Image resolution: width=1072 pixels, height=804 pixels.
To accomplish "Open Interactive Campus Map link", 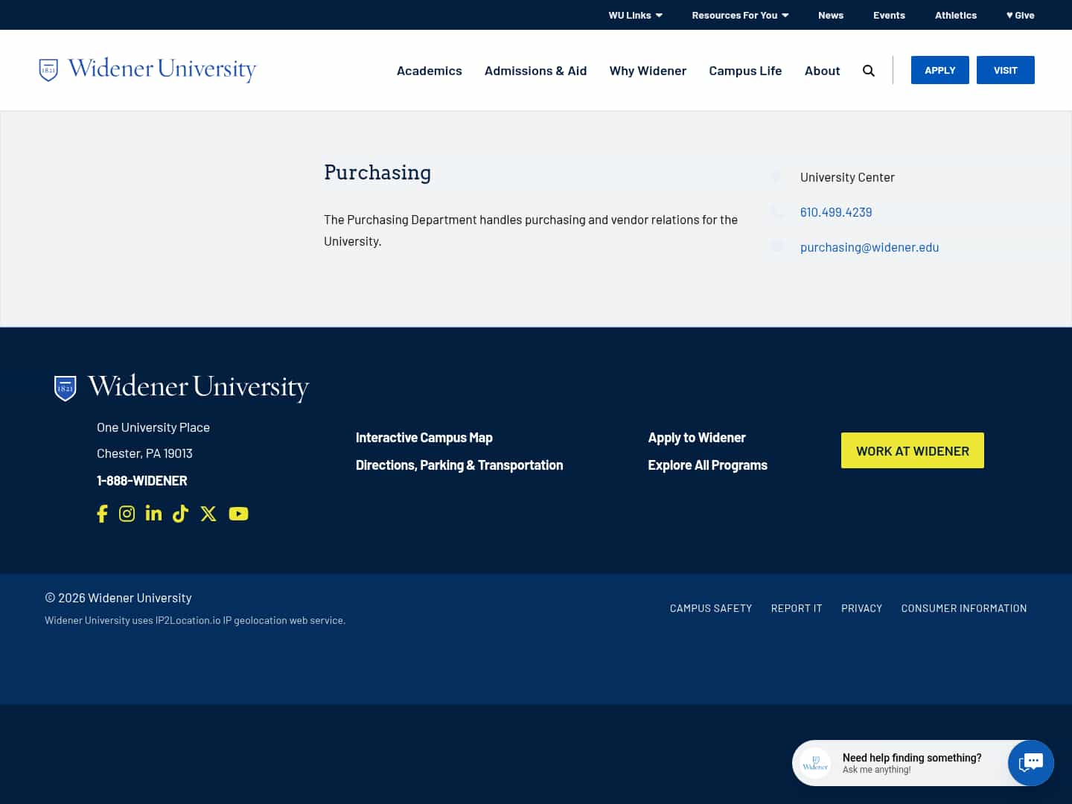I will click(424, 438).
